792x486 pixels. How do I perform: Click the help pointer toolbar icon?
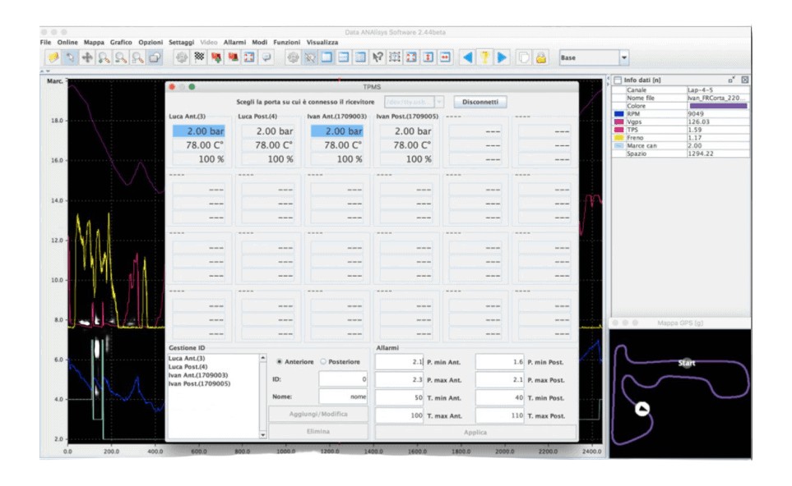coord(377,57)
